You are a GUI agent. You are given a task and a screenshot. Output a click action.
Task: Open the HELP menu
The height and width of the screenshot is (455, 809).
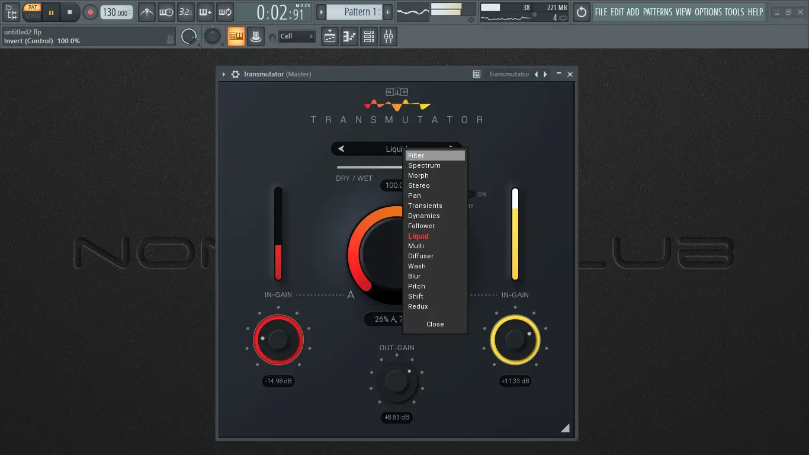755,12
